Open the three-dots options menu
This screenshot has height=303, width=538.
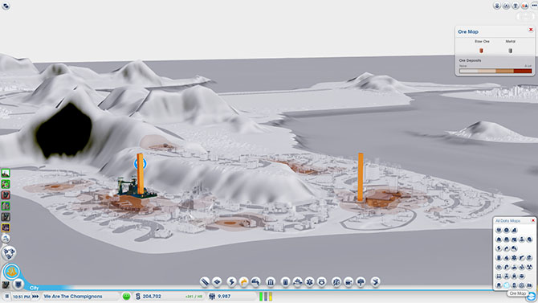(x=534, y=6)
